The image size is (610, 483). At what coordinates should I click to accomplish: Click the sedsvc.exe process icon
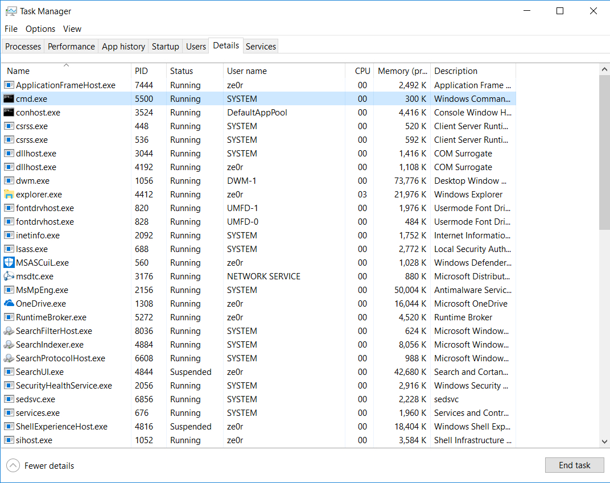pos(9,399)
